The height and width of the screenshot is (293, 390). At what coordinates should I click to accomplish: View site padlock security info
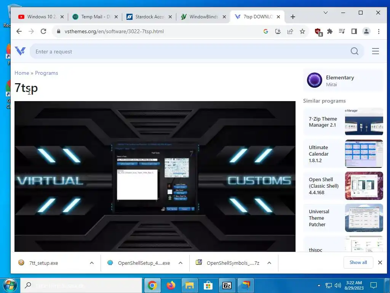[x=59, y=31]
